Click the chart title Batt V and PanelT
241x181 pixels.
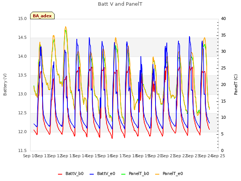[120, 4]
